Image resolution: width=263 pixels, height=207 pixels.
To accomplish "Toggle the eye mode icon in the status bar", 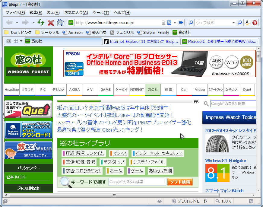I will point(159,201).
